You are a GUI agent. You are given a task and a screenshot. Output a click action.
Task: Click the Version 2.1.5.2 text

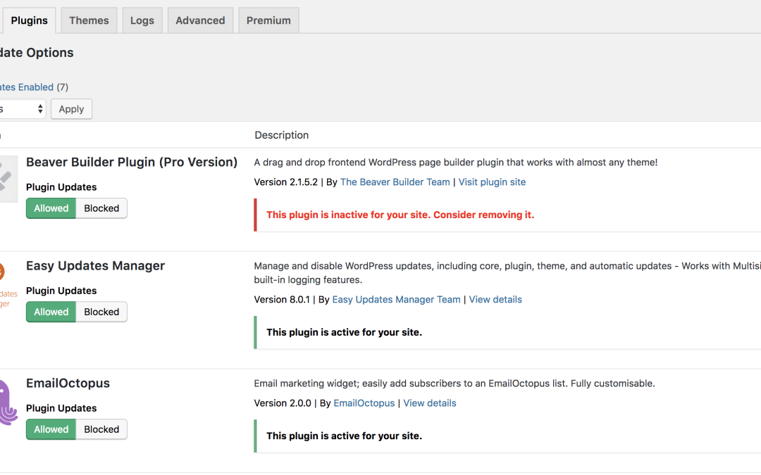click(286, 182)
